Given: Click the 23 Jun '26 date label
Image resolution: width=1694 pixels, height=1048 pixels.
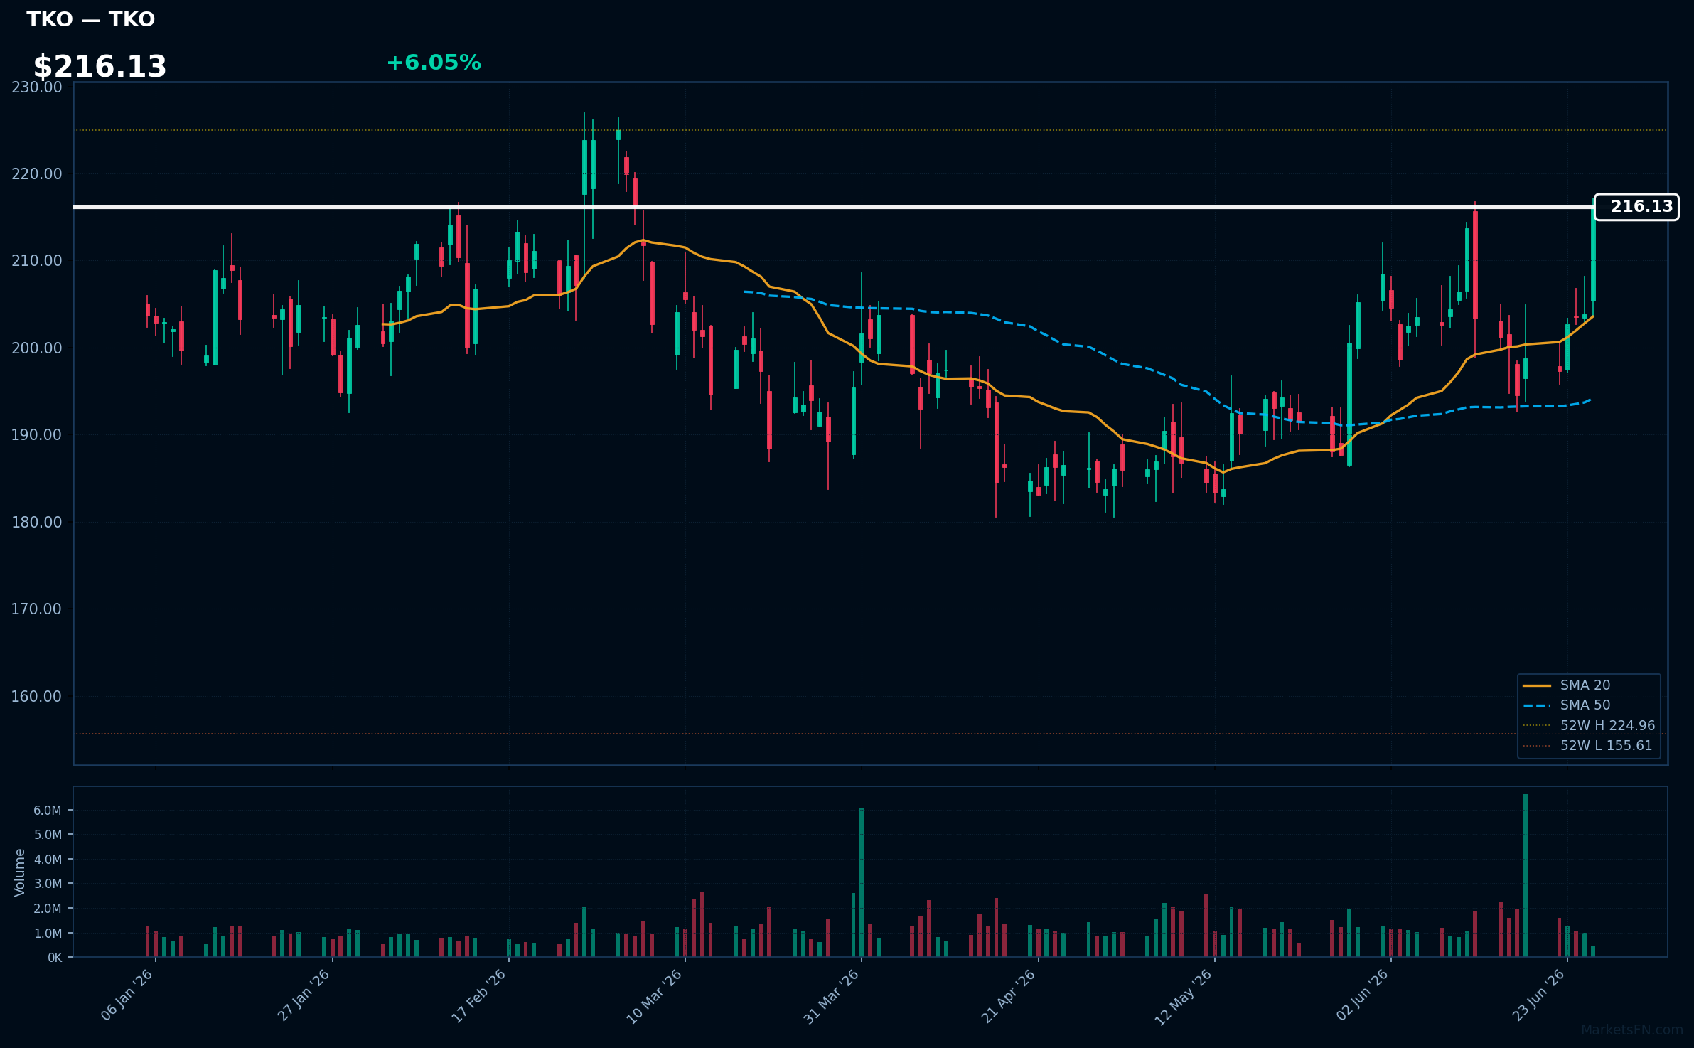Looking at the screenshot, I should pos(1539,995).
